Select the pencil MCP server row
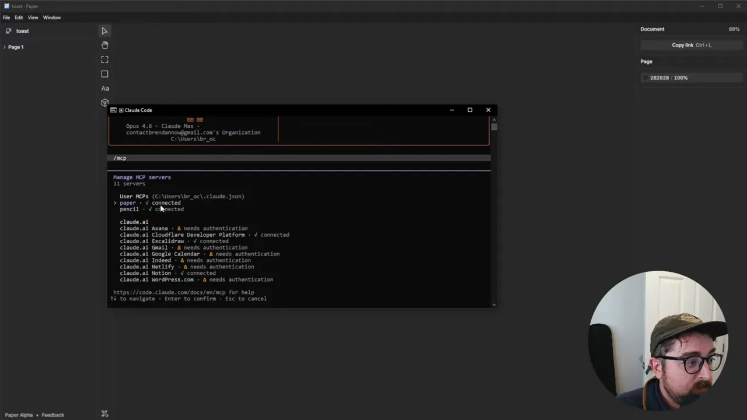747x420 pixels. pos(152,209)
